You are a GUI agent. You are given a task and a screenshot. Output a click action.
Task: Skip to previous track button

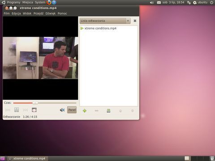(8, 110)
